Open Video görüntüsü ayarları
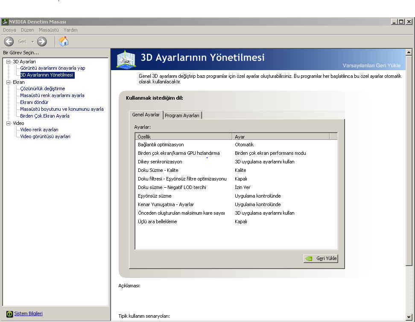This screenshot has height=322, width=415. coord(45,136)
